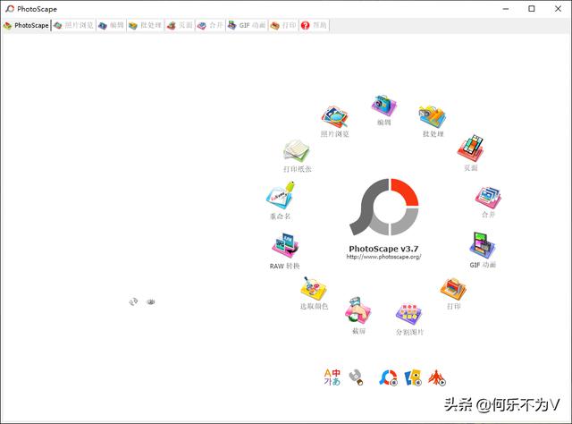Click the large PhotoScape center logo
Screen dimensions: 572x424
click(384, 207)
